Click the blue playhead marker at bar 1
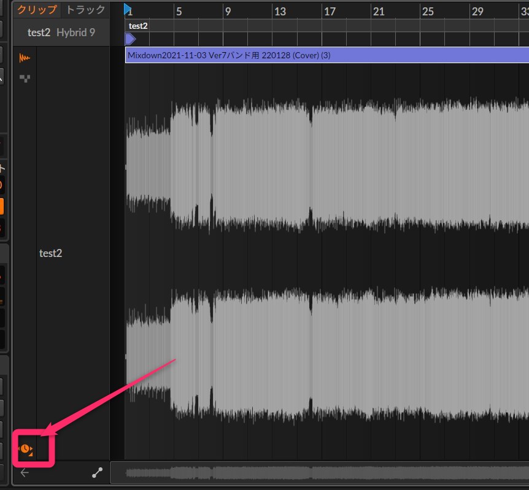 pos(127,9)
